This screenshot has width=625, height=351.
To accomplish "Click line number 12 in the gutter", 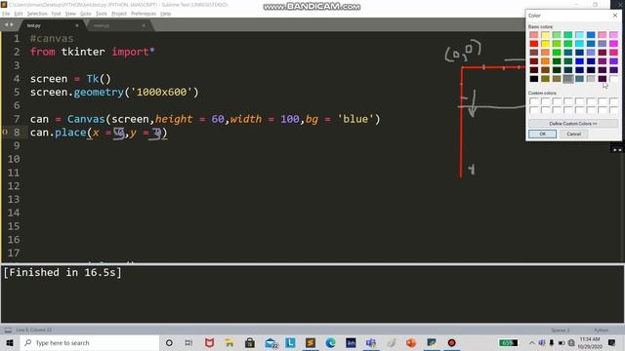I will point(14,186).
